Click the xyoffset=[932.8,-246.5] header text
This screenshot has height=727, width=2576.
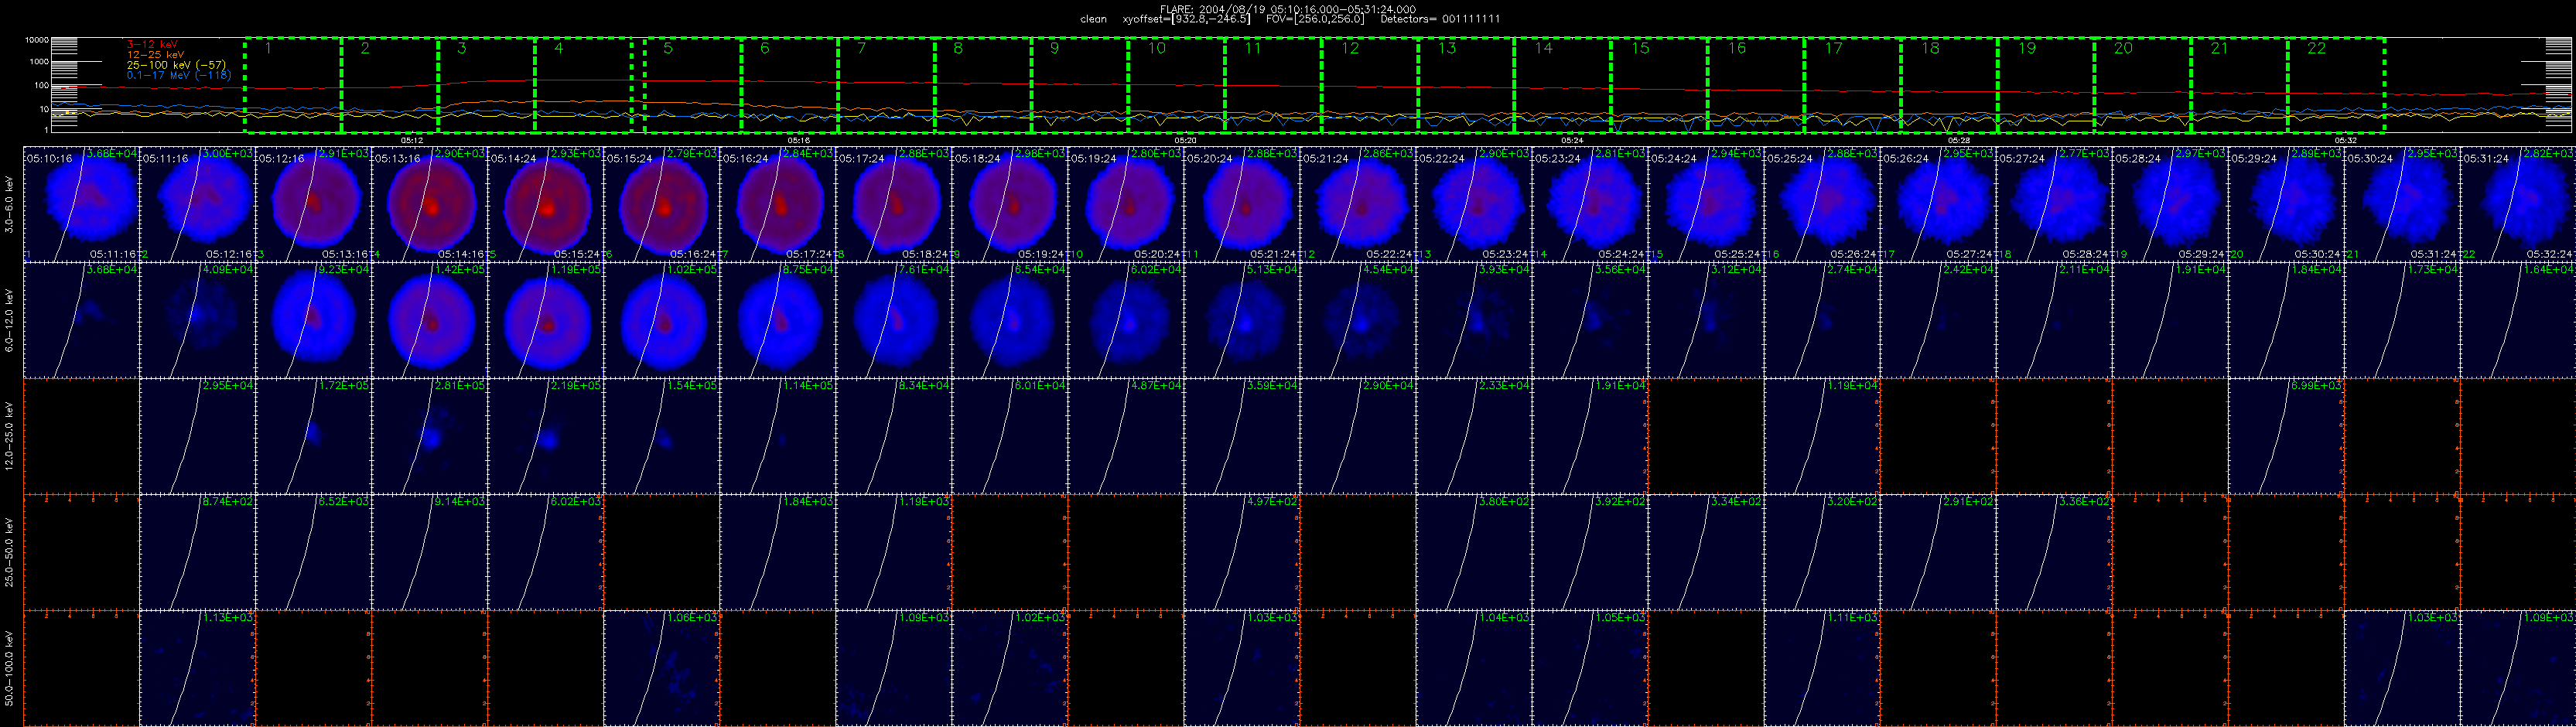click(1187, 19)
